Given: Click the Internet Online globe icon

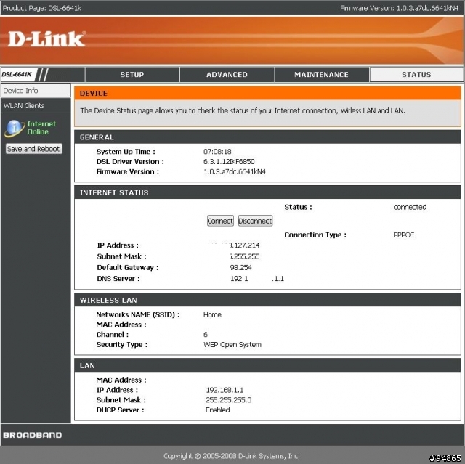Looking at the screenshot, I should pos(15,128).
